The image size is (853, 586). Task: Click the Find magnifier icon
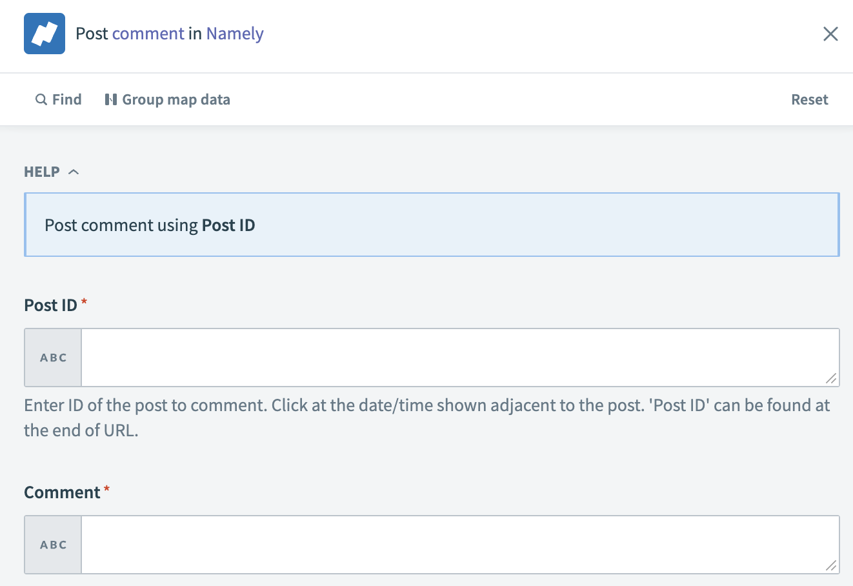coord(40,99)
